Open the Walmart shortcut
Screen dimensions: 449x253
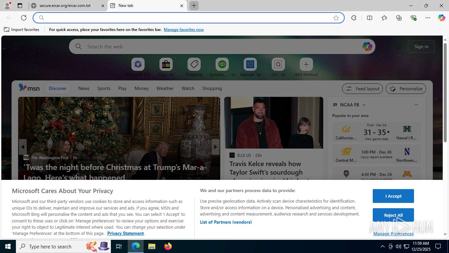click(x=250, y=67)
